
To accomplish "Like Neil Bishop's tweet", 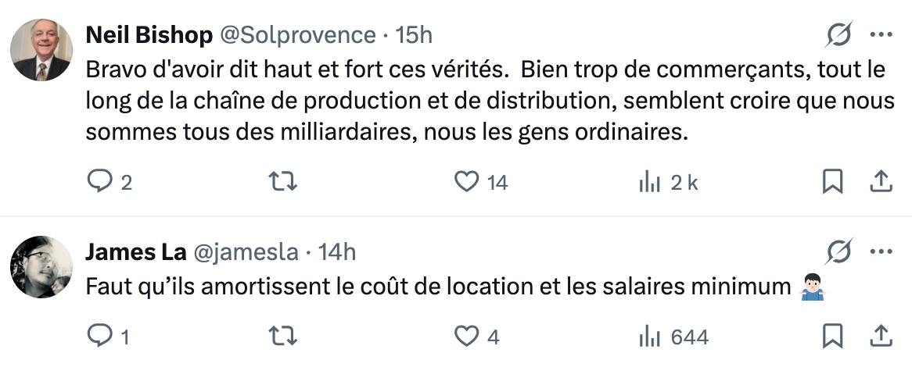I will pos(467,182).
